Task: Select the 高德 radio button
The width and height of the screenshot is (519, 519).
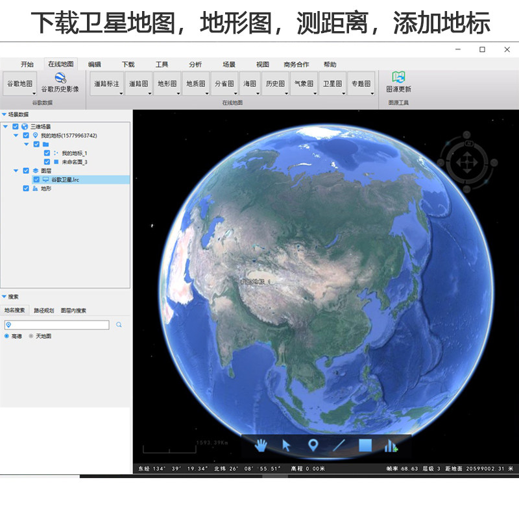Action: coord(6,336)
